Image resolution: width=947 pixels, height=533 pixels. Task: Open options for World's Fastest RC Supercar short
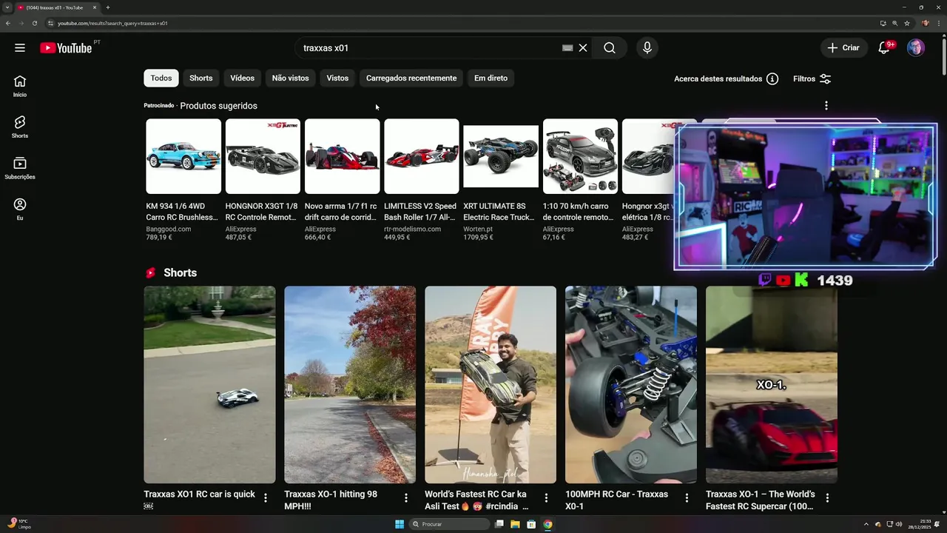point(827,498)
